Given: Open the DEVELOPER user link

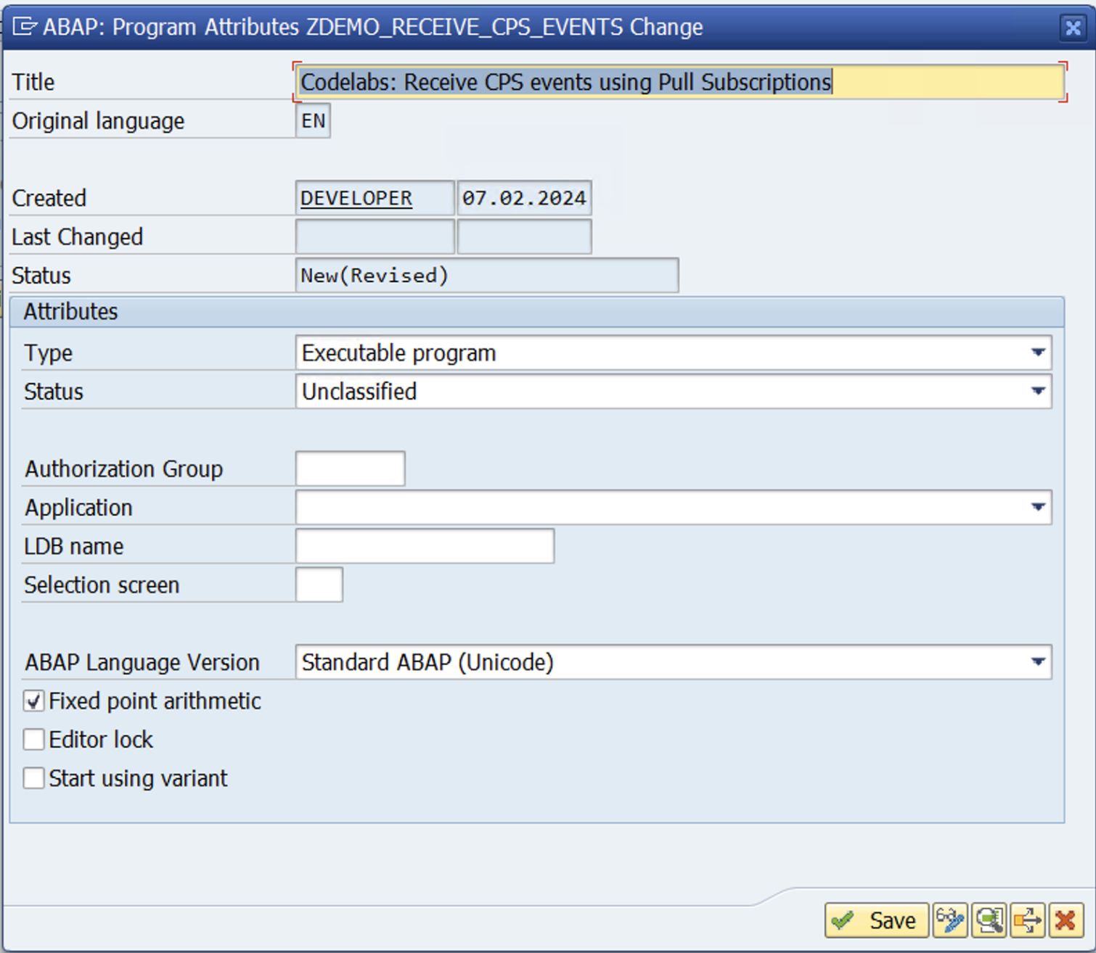Looking at the screenshot, I should coord(356,198).
